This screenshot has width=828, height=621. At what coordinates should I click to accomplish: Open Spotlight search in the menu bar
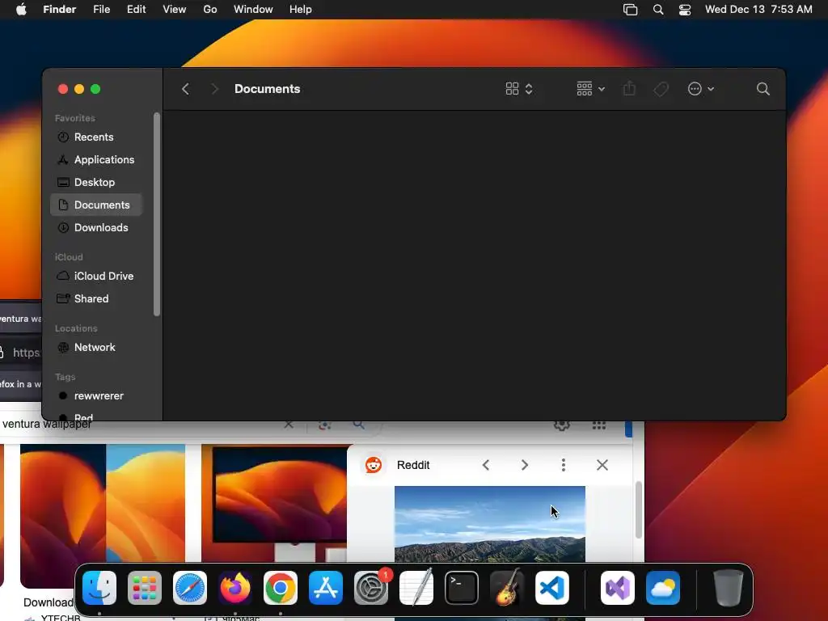tap(658, 10)
